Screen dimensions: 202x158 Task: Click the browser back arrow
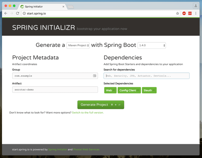(6, 13)
